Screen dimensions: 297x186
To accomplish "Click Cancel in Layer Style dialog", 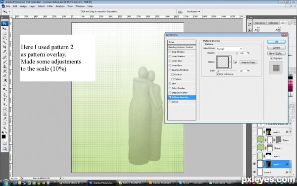I will (x=276, y=48).
